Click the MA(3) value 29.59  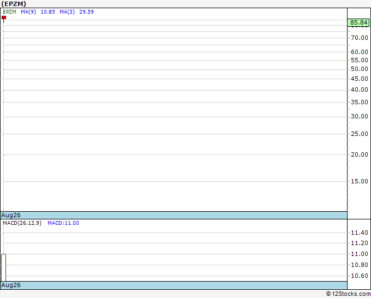(86, 12)
